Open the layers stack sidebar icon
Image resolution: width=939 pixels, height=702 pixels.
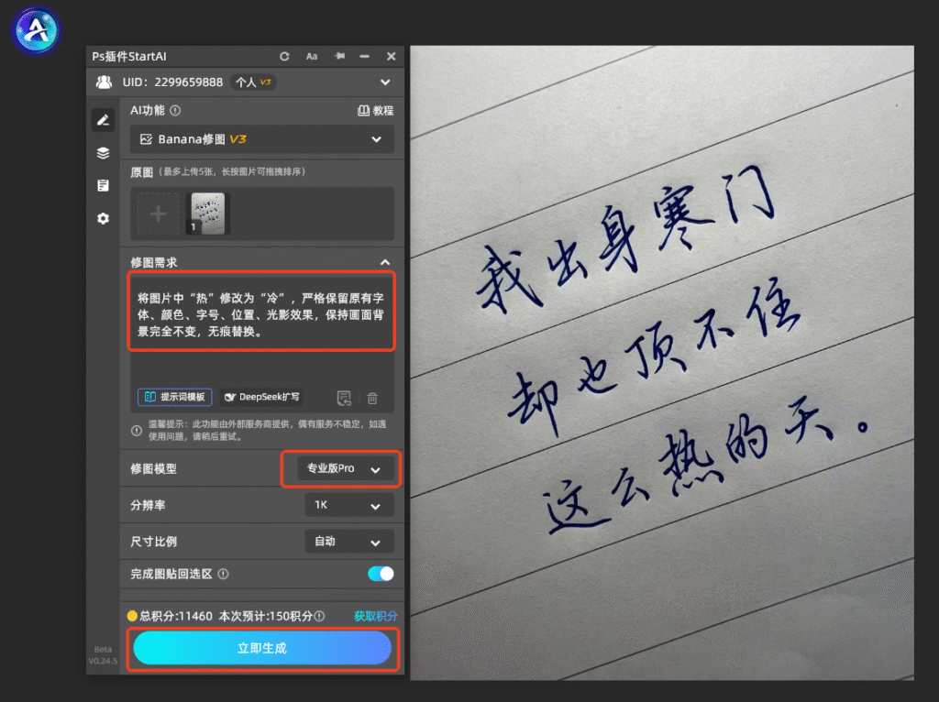point(103,153)
